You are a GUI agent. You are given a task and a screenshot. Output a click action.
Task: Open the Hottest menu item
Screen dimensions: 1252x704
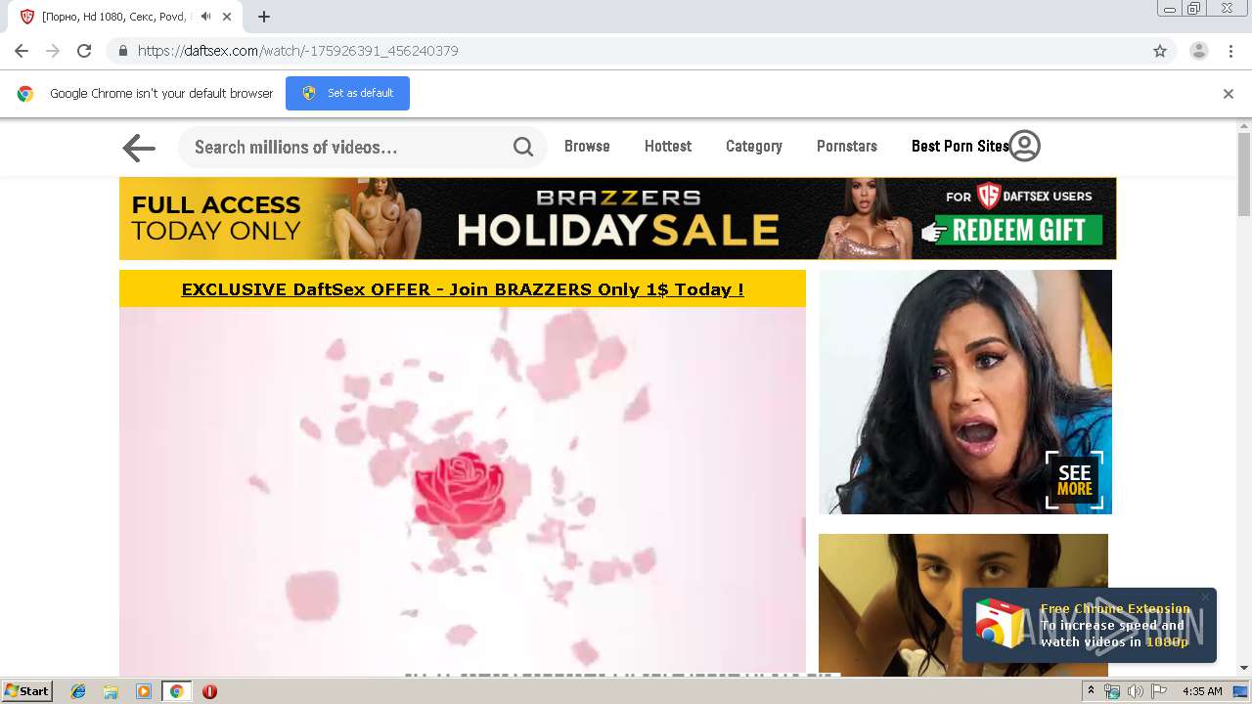668,146
